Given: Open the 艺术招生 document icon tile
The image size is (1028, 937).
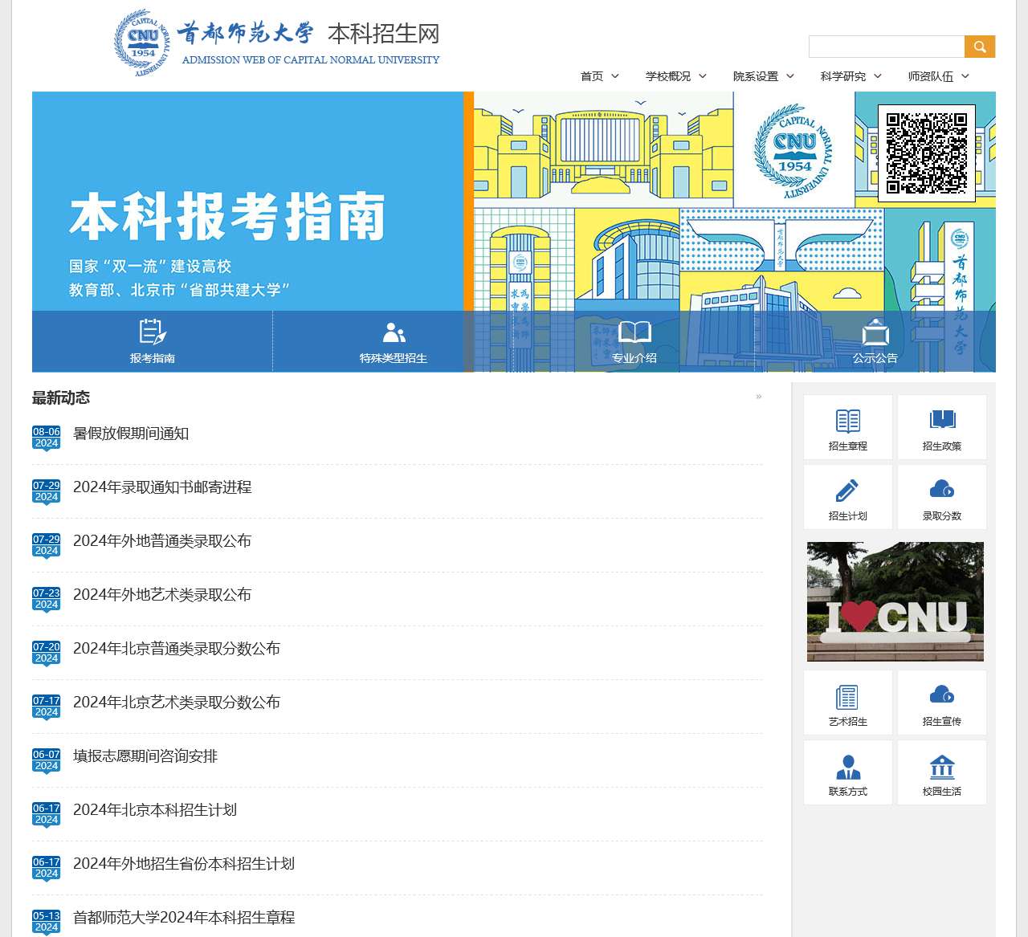Looking at the screenshot, I should [848, 703].
